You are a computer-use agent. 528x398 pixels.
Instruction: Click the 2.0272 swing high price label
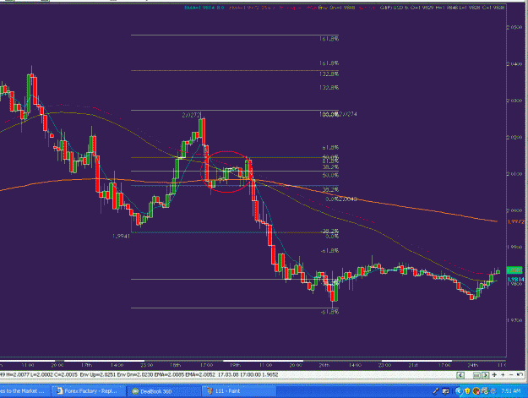[191, 115]
